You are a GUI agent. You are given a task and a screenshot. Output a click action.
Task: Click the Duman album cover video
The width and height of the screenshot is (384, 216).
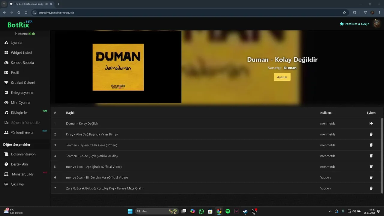click(118, 67)
